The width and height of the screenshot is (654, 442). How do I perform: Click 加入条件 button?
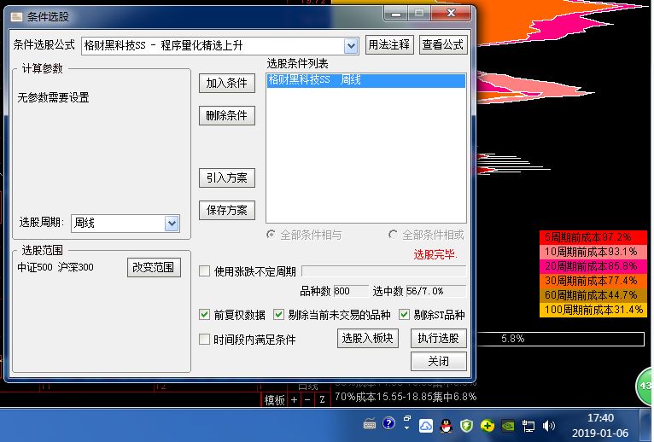227,83
